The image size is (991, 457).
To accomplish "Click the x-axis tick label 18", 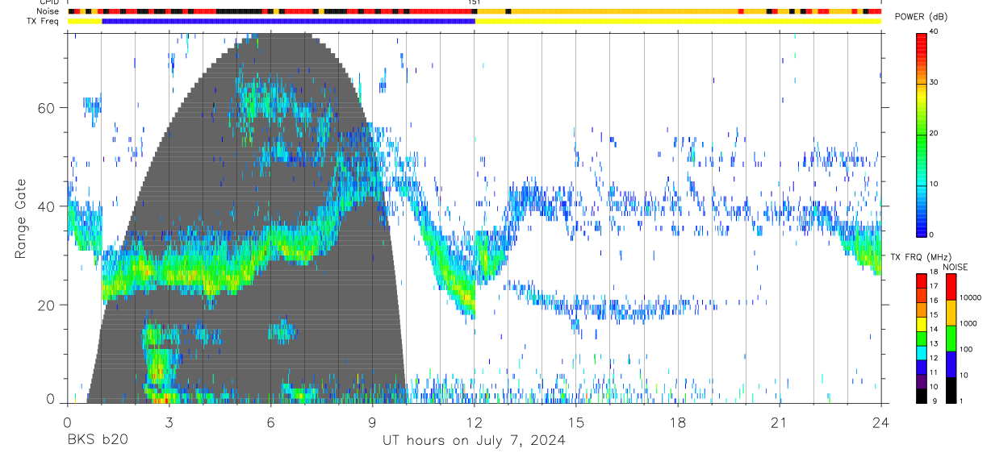I will click(x=677, y=422).
